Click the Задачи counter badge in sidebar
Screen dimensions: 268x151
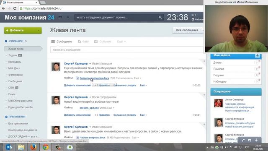[20, 55]
